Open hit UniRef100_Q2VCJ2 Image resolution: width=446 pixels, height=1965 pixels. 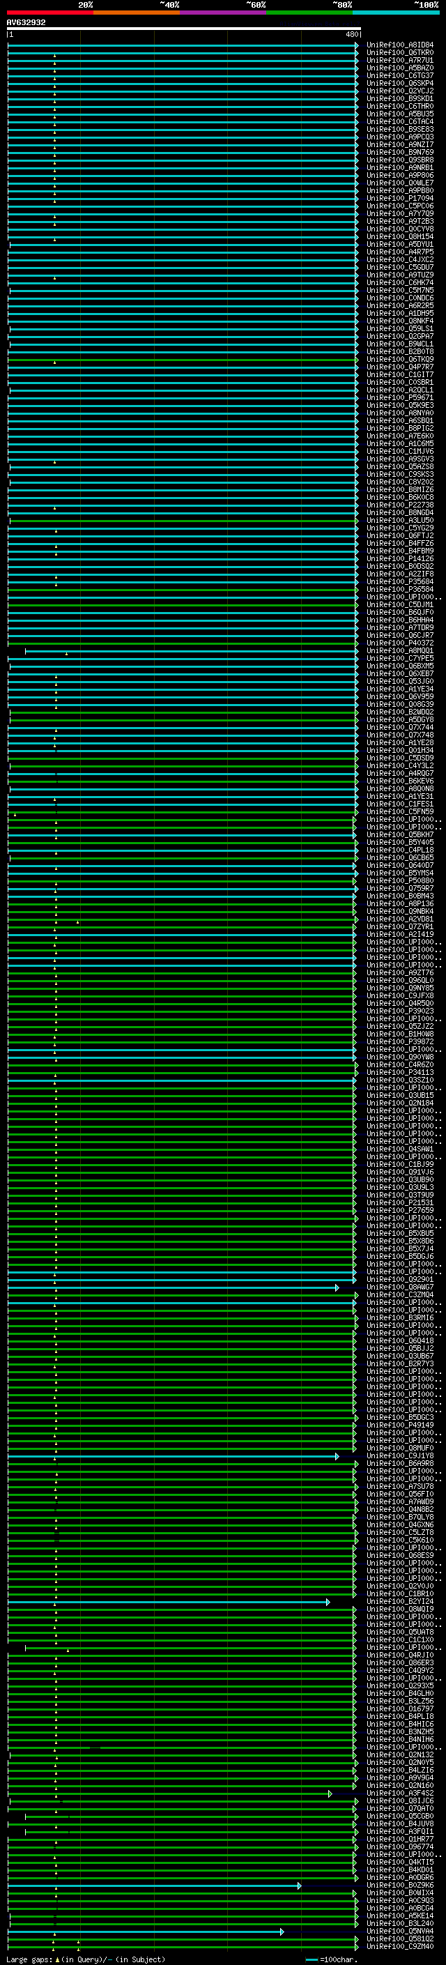tap(400, 91)
